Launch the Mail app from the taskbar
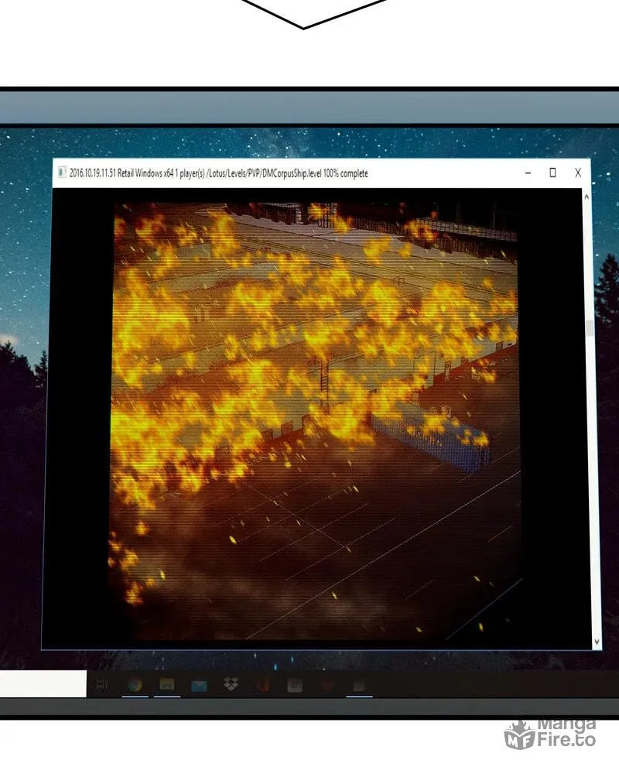Image resolution: width=619 pixels, height=774 pixels. point(199,686)
